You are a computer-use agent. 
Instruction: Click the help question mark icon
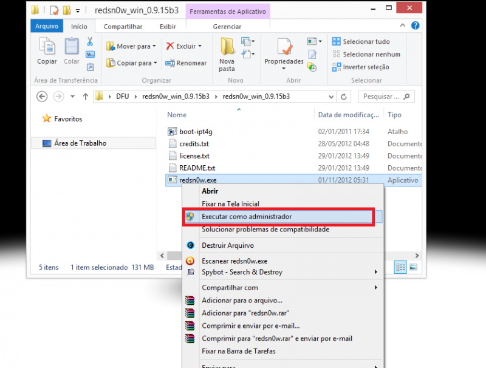tap(416, 26)
